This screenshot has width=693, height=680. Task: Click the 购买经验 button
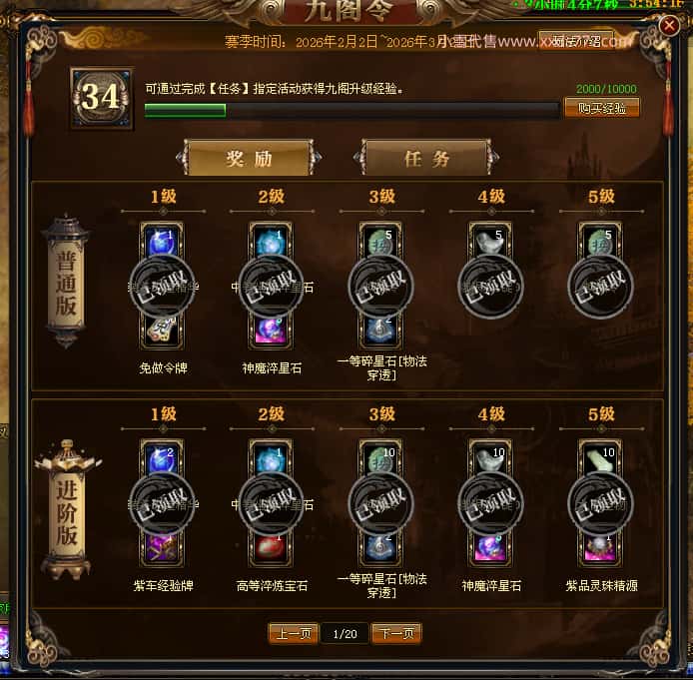(x=601, y=108)
